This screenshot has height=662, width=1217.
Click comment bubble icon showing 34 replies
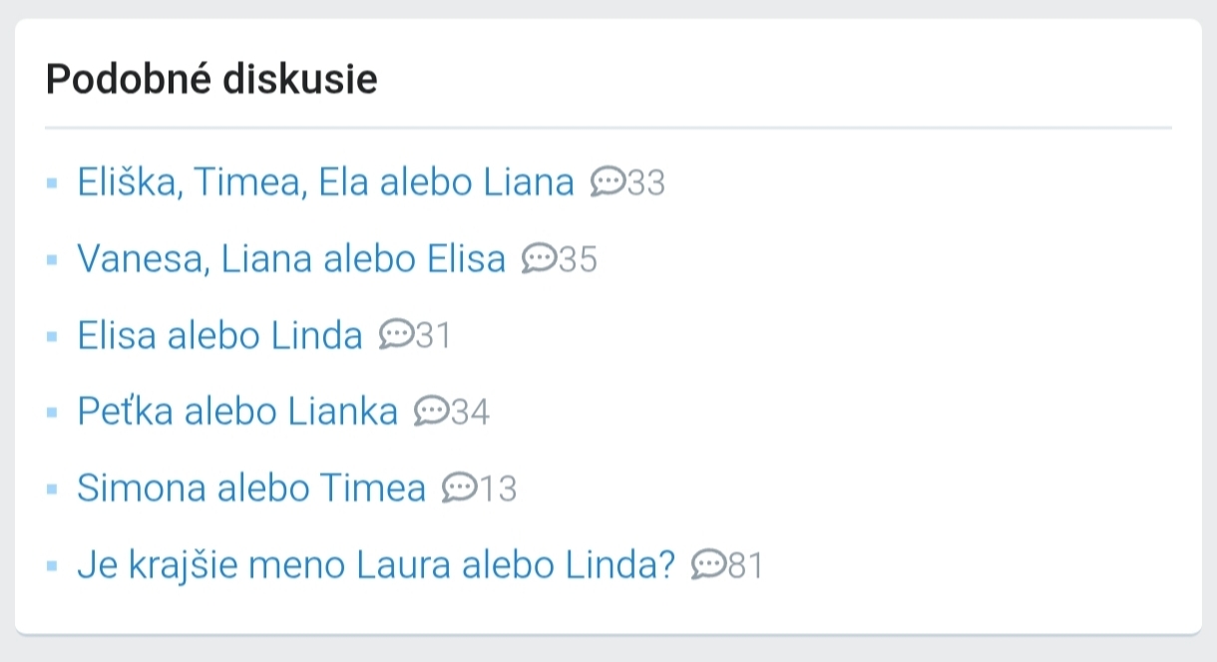click(431, 412)
